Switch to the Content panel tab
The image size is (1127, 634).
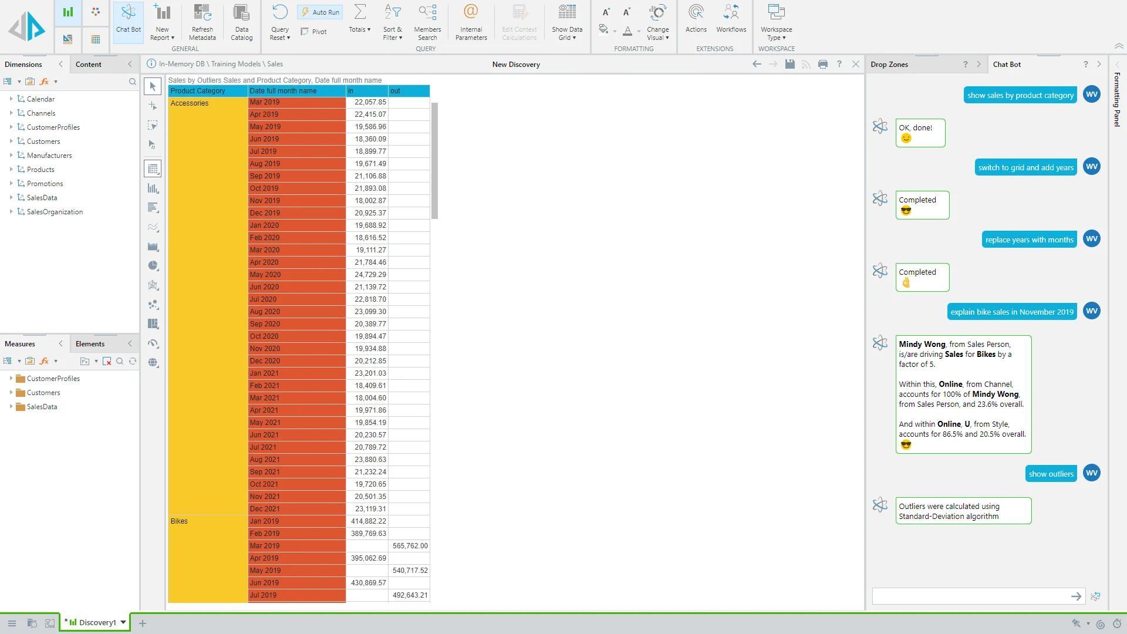click(89, 65)
